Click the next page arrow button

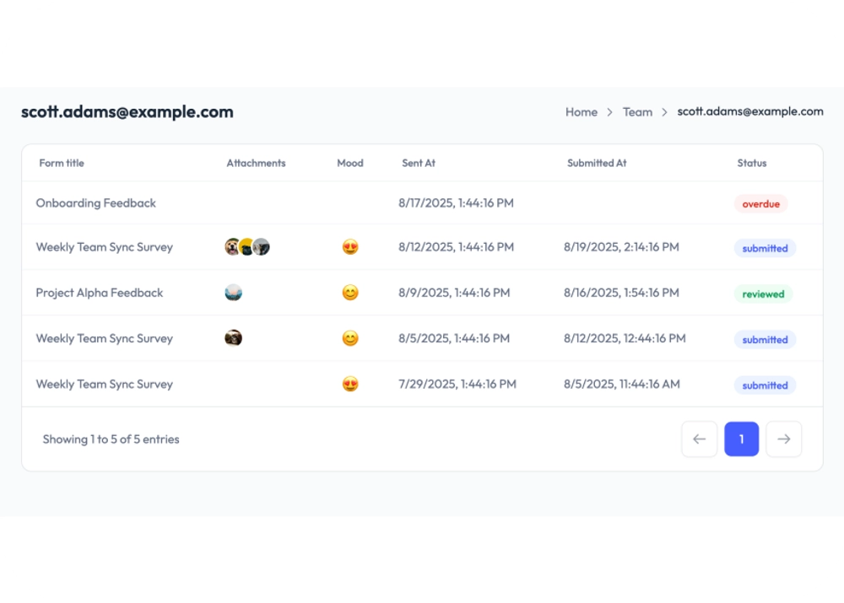coord(784,439)
